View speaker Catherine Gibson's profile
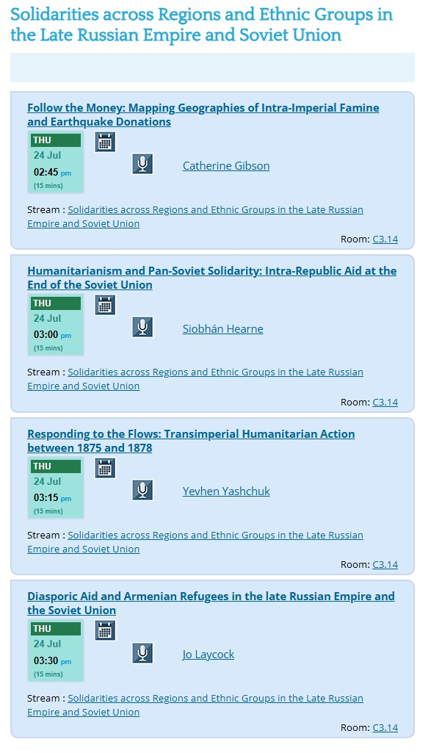Screen dimensions: 442x753 (x=226, y=166)
